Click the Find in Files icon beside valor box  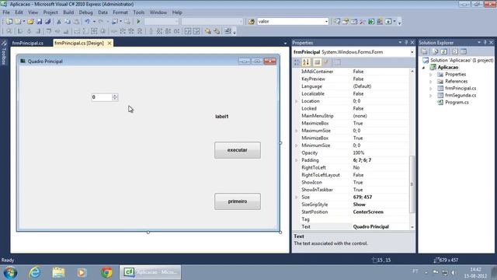coord(252,22)
